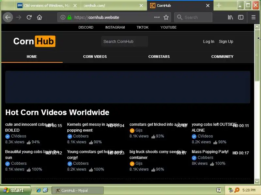Open a new tab with the plus button

(219, 5)
